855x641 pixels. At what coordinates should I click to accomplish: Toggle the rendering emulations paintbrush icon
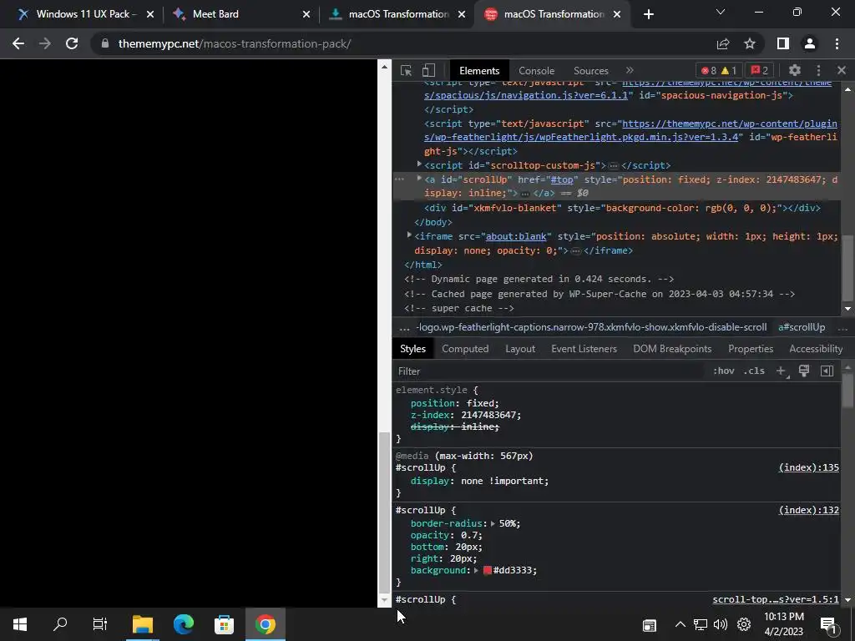click(x=804, y=371)
